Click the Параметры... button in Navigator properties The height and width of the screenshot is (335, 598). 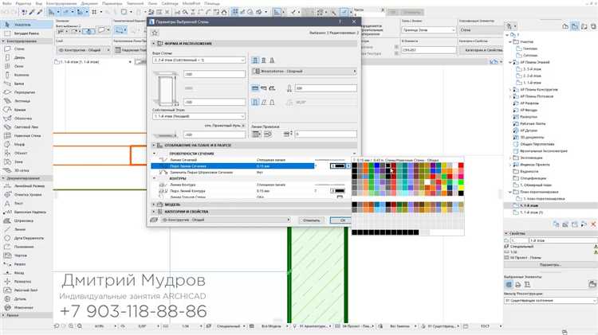(549, 264)
